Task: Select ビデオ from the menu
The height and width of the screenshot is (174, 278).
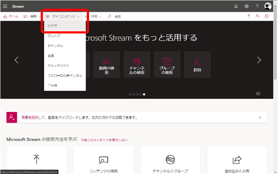Action: click(65, 26)
